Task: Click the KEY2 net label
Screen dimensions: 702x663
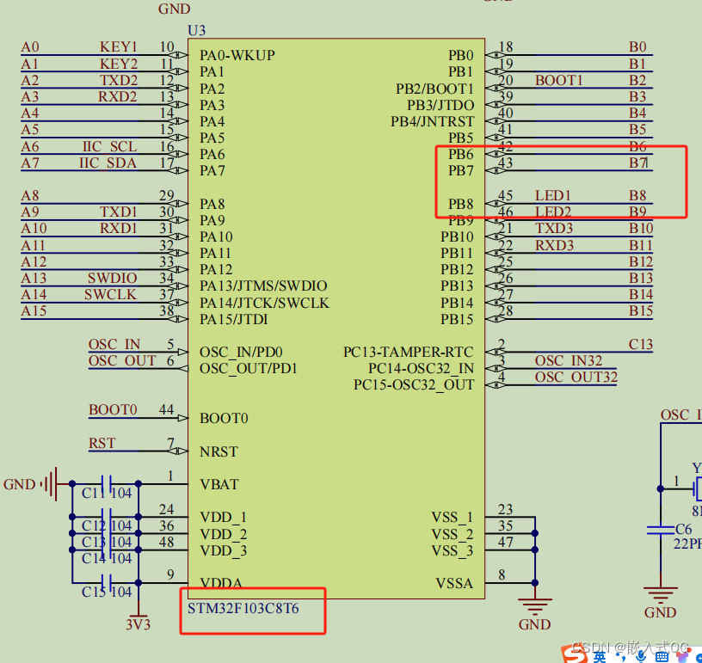Action: [x=118, y=64]
